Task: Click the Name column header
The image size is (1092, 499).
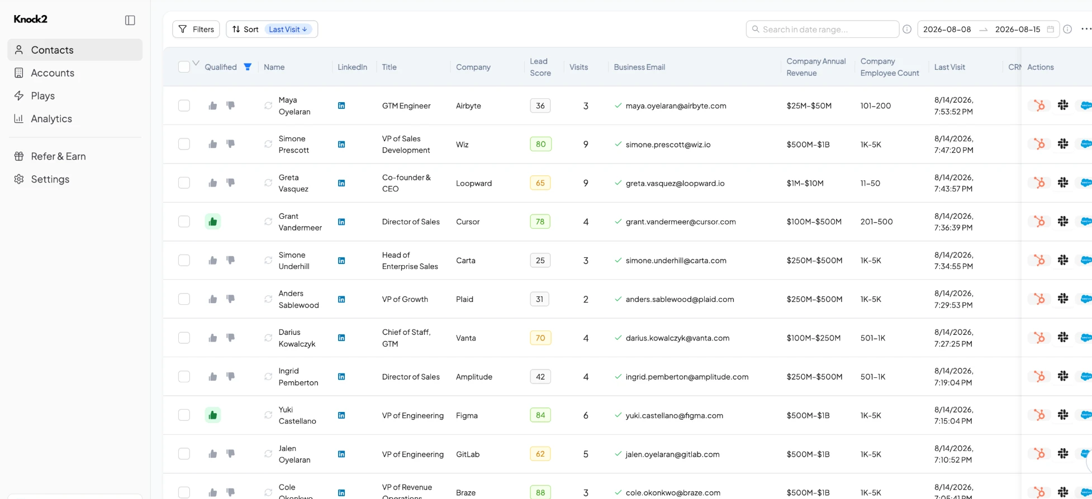Action: click(x=274, y=67)
